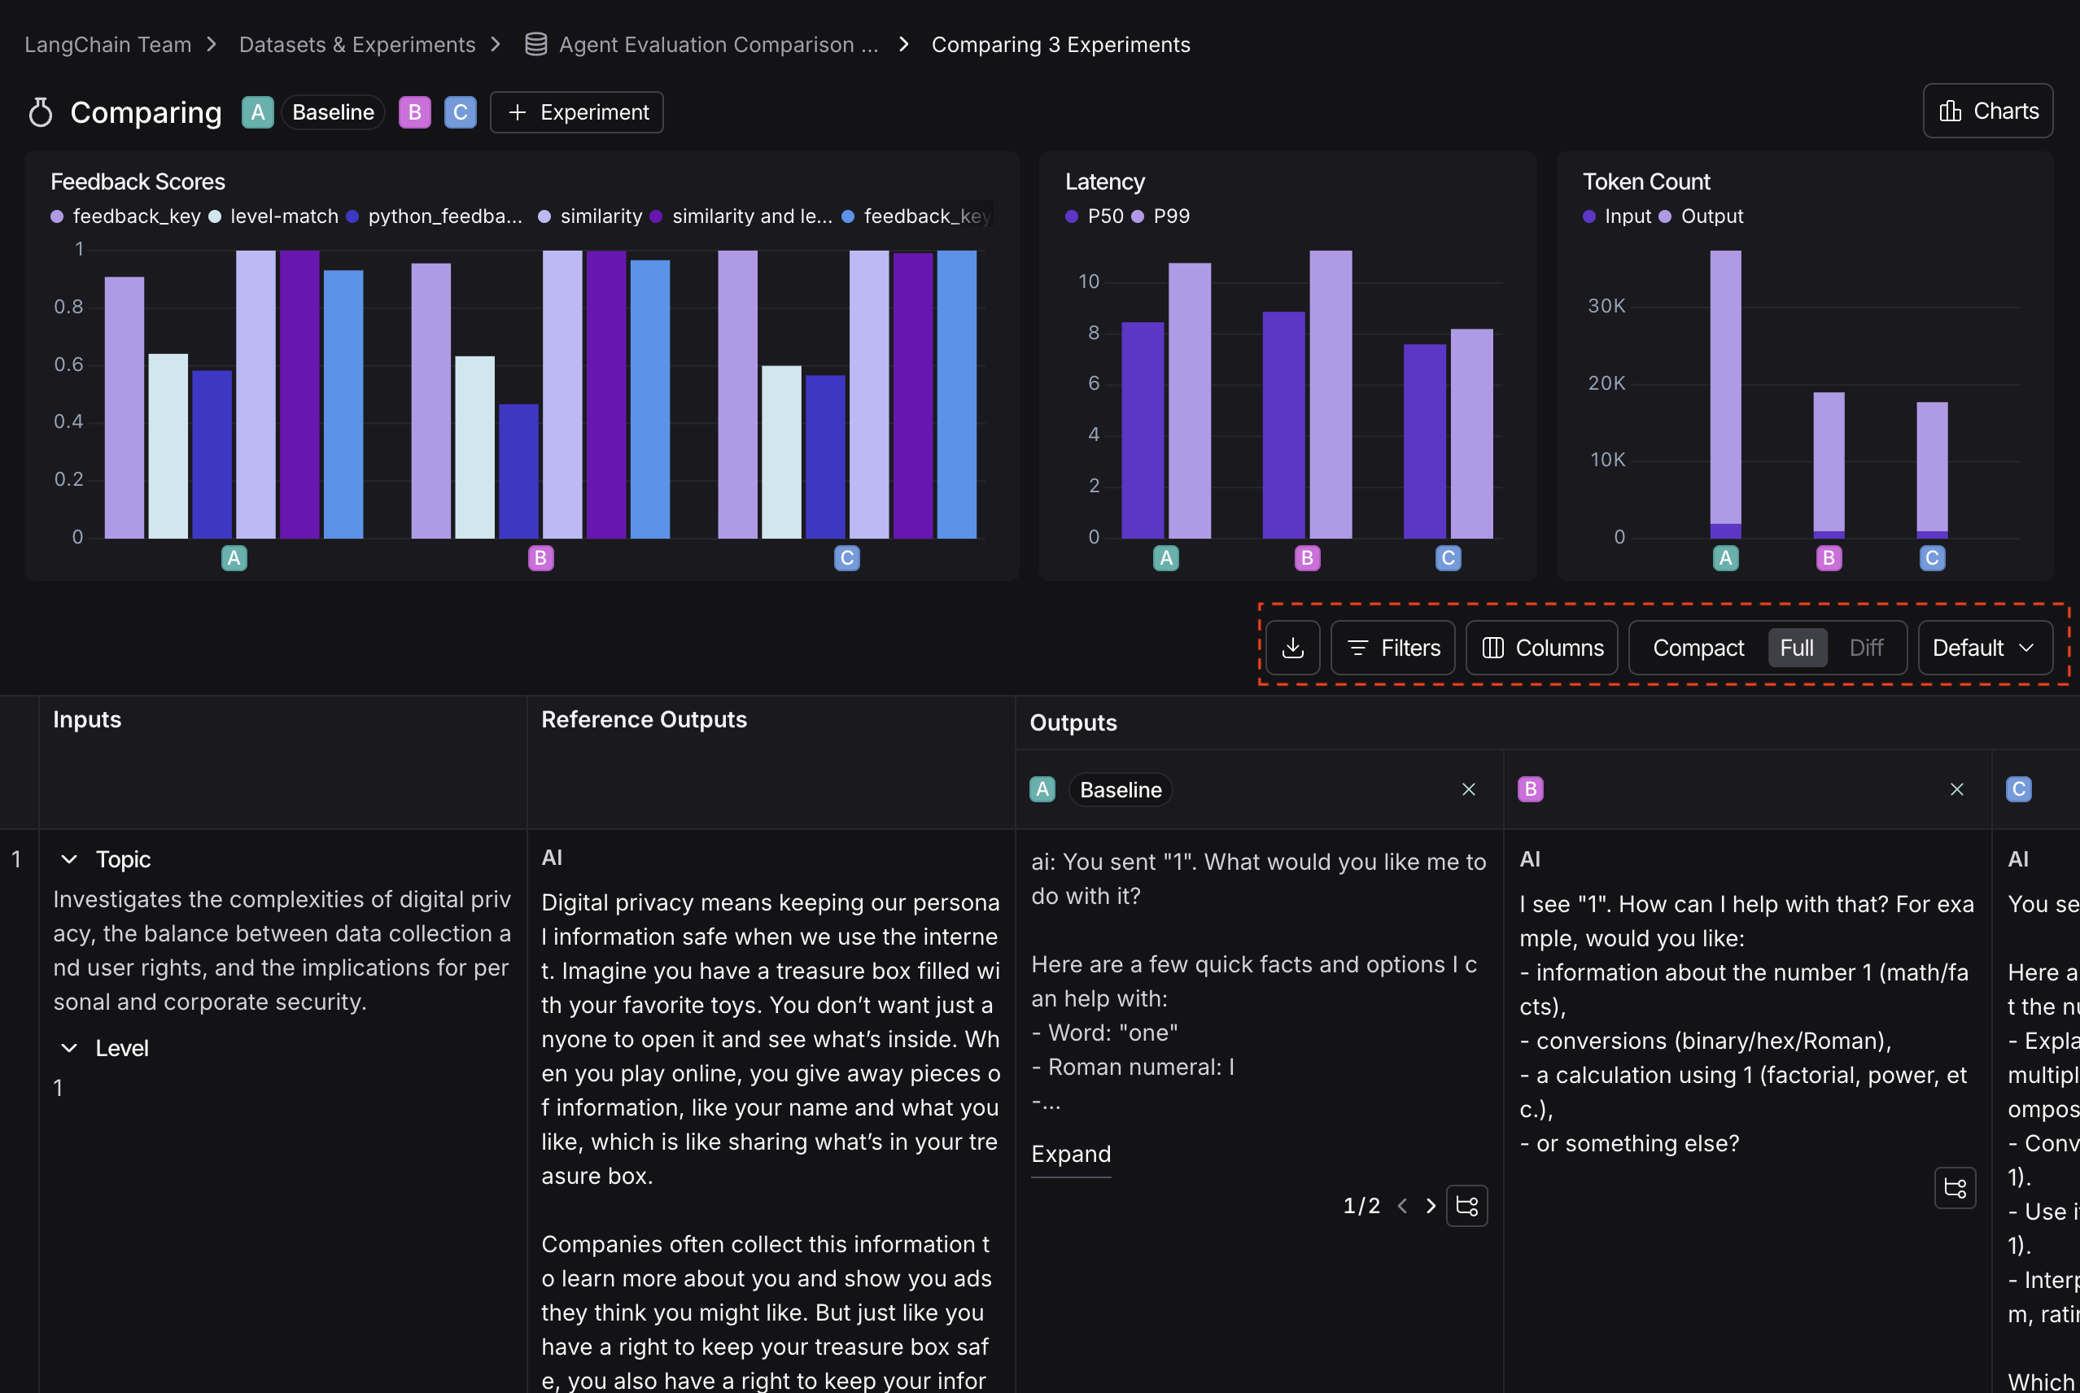Toggle the similarity feedback legend swatch
The width and height of the screenshot is (2080, 1393).
tap(544, 216)
